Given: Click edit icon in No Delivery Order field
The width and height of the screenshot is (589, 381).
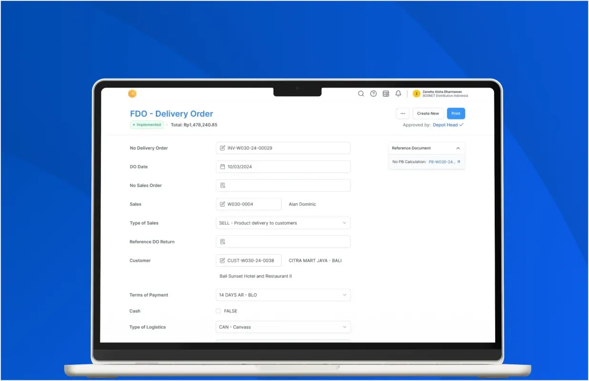Looking at the screenshot, I should [x=223, y=148].
